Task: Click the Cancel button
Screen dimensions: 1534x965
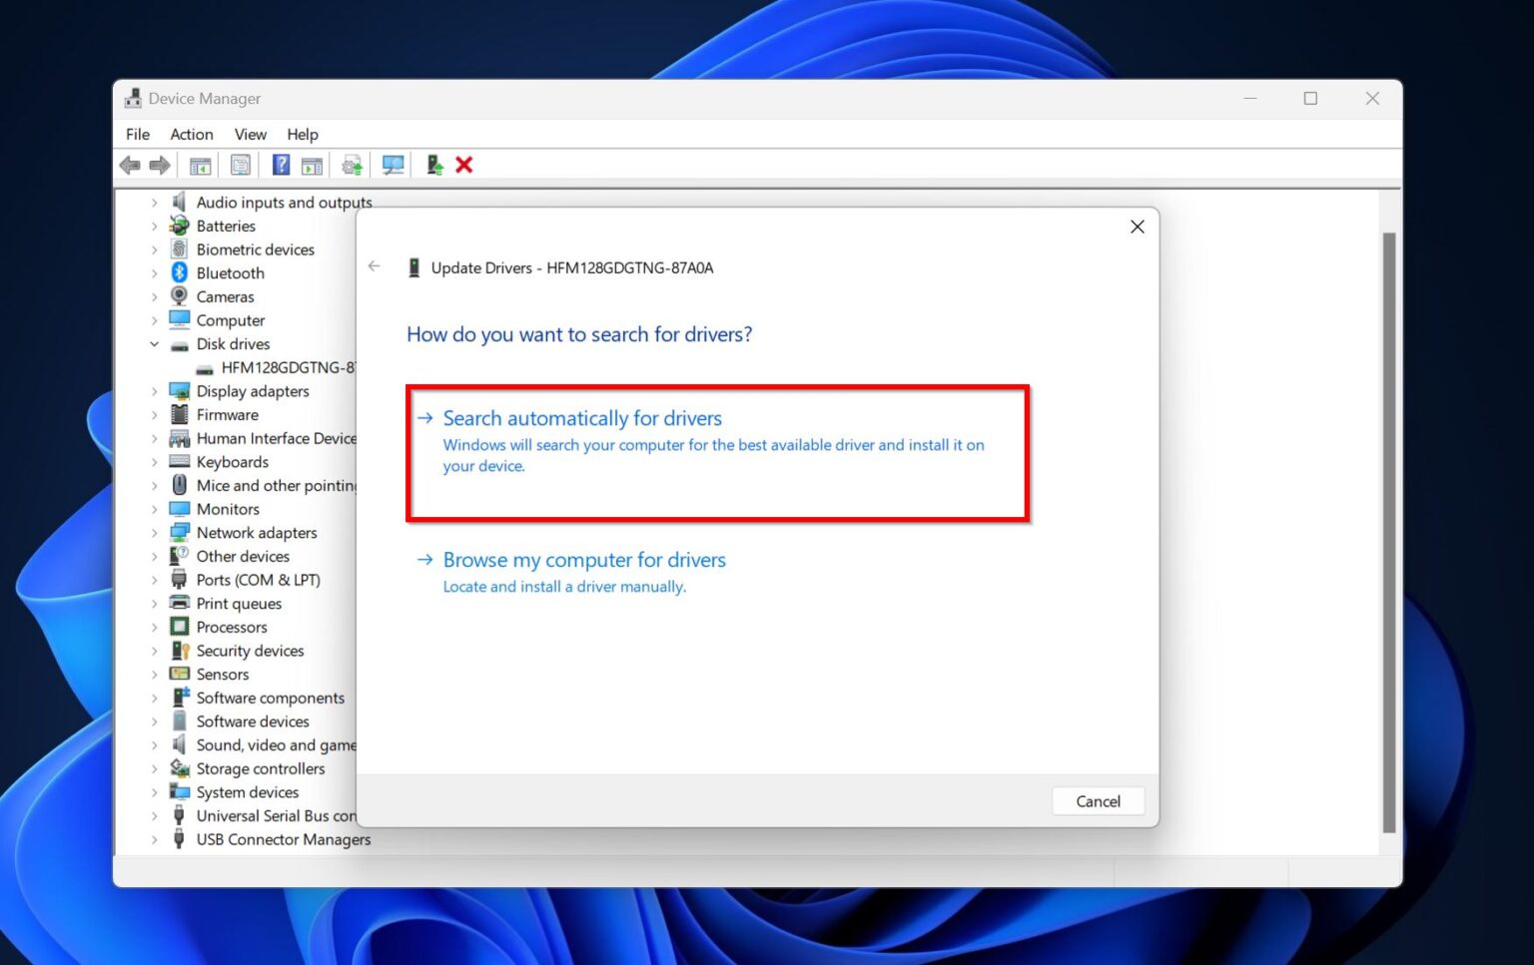Action: [1098, 800]
